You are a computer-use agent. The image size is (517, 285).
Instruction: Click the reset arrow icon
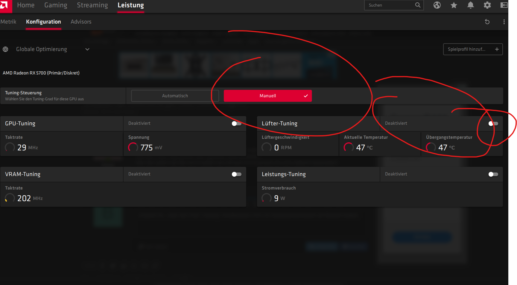pyautogui.click(x=487, y=22)
